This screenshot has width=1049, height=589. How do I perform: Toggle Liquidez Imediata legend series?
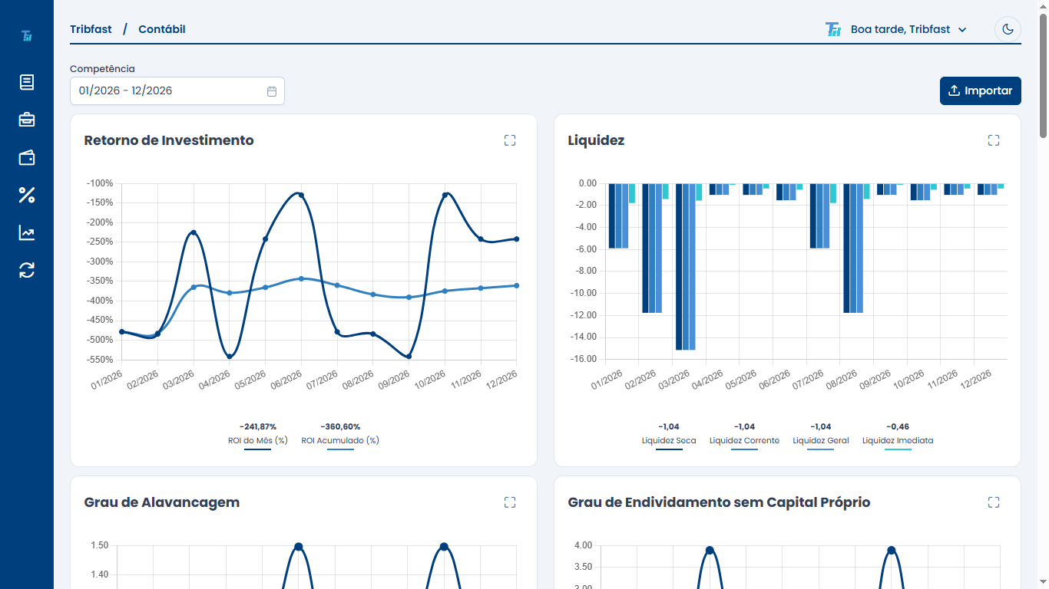click(898, 442)
